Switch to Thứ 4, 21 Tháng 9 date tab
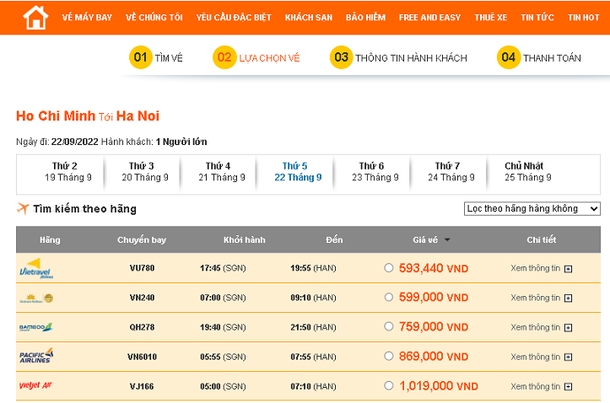610x403 pixels. point(219,172)
